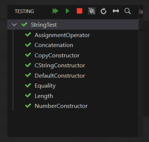Stop test execution with red square
This screenshot has height=142, width=149.
click(79, 11)
